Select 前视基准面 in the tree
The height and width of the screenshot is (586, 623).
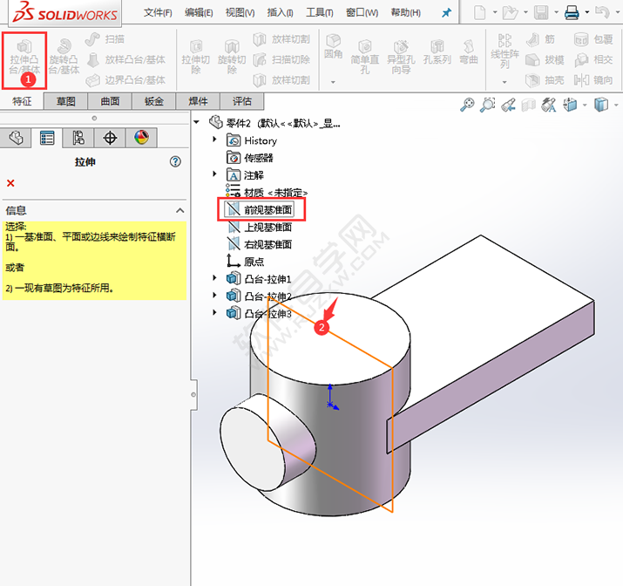click(x=260, y=209)
